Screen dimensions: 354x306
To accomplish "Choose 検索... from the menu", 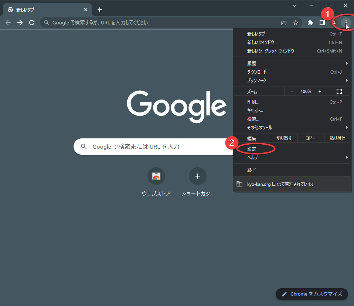I will tap(292, 119).
